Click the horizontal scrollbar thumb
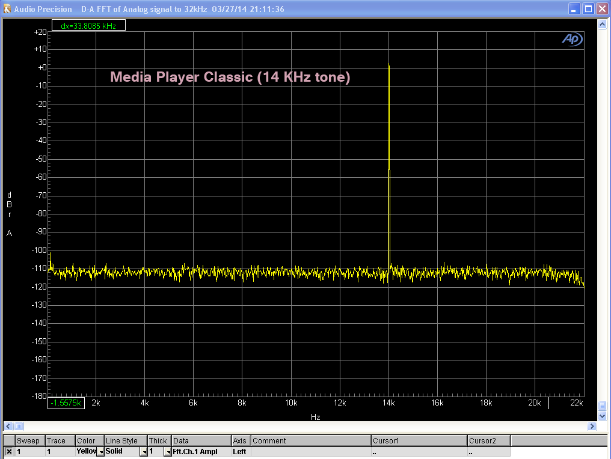 point(19,426)
